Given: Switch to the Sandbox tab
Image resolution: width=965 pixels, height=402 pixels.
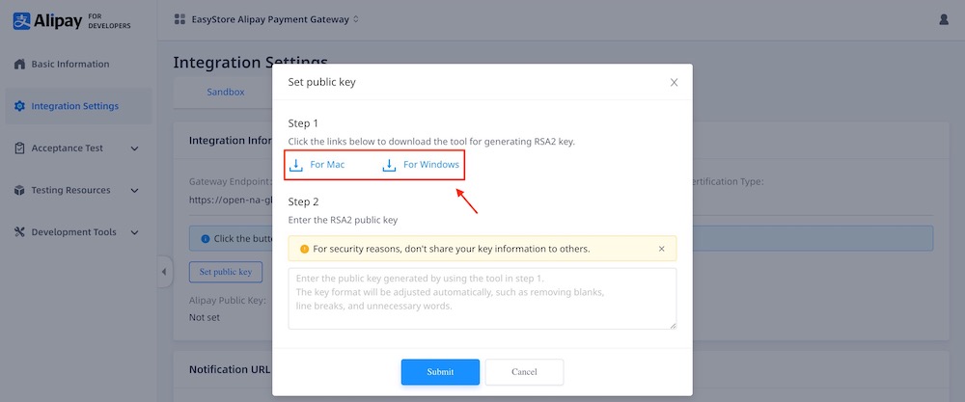Looking at the screenshot, I should pos(225,93).
